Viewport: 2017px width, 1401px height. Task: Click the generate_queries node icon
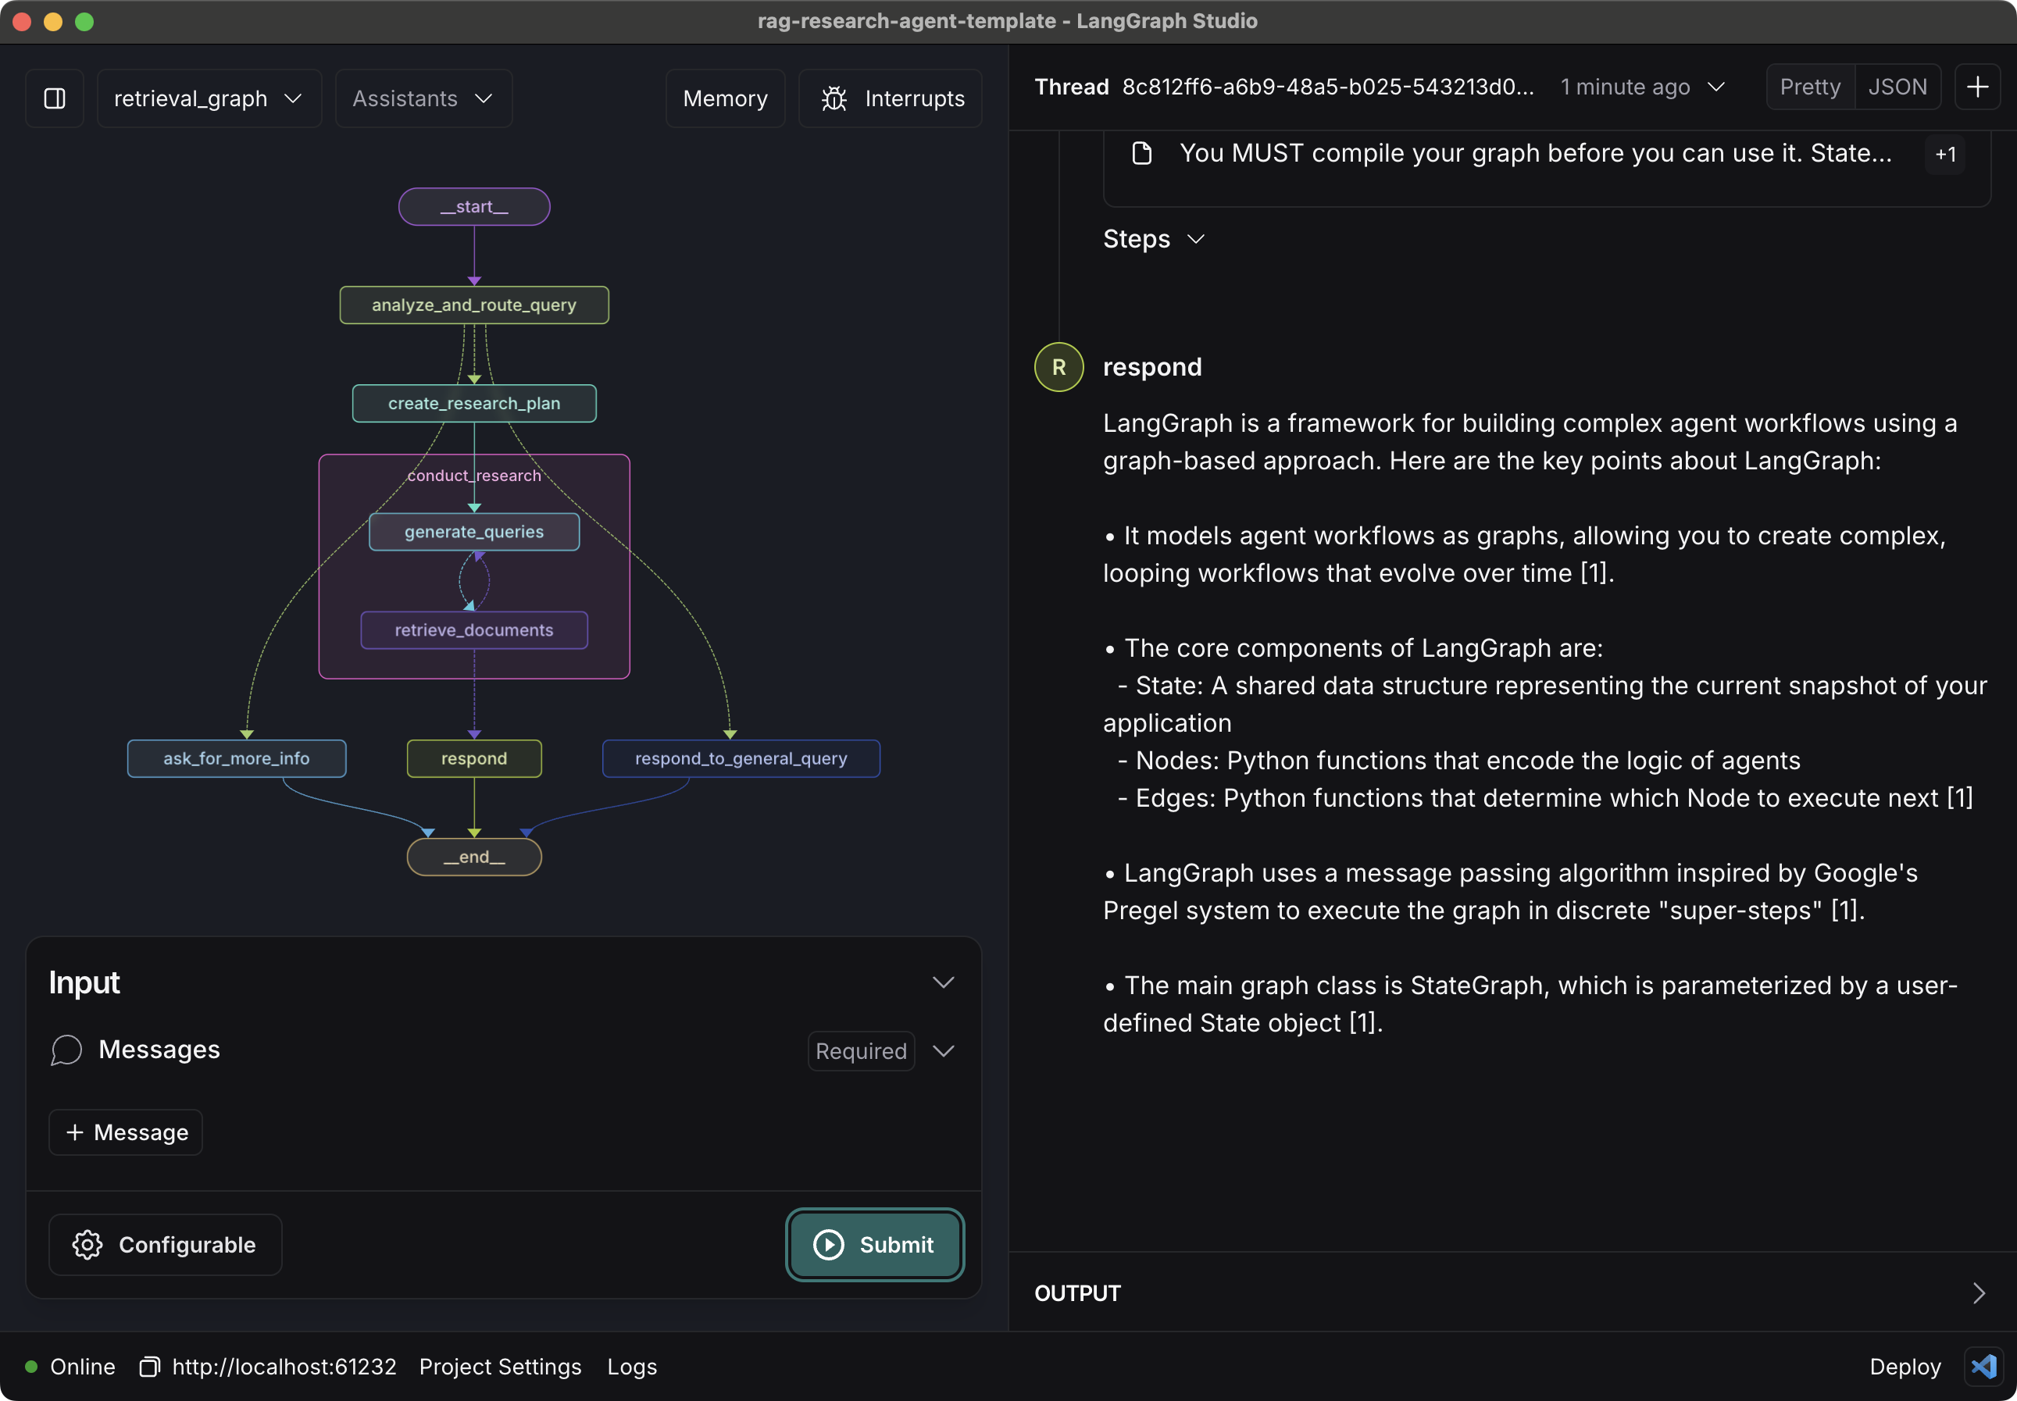(x=473, y=532)
